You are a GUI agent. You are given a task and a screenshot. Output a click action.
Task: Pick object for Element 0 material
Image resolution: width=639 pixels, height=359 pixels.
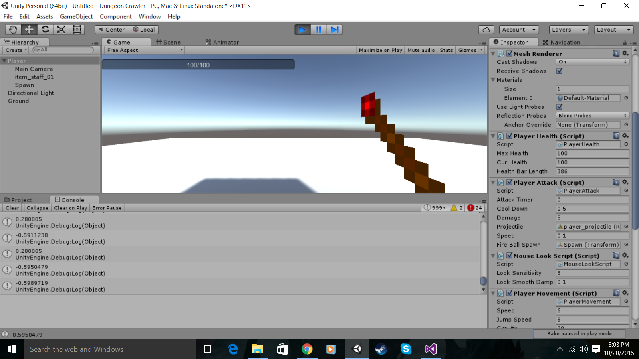[626, 98]
